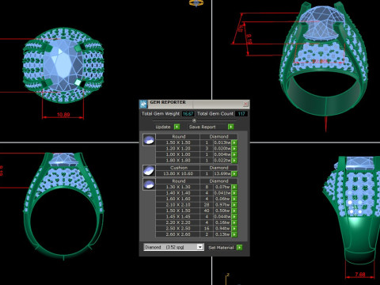The width and height of the screenshot is (380, 285).
Task: Select the Cushion diamond gem thumbnail
Action: (149, 171)
